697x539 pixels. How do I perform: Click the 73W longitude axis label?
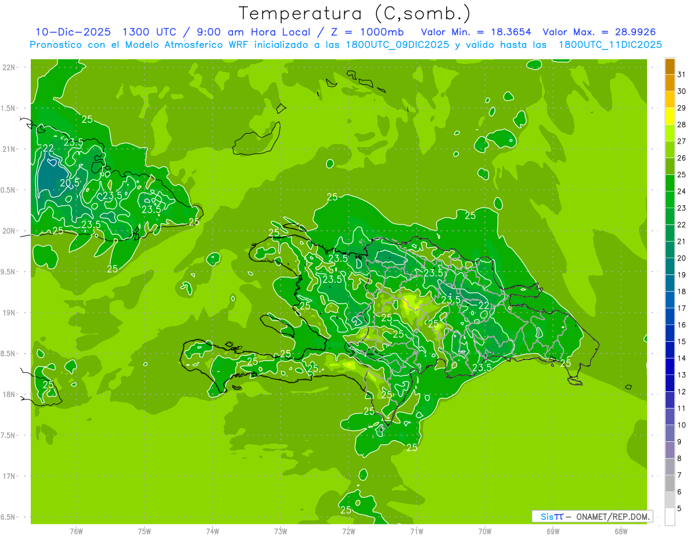tap(281, 531)
